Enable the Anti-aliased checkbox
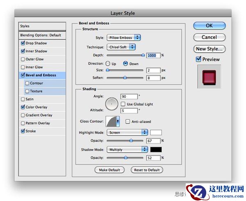The image size is (246, 201). tap(128, 121)
